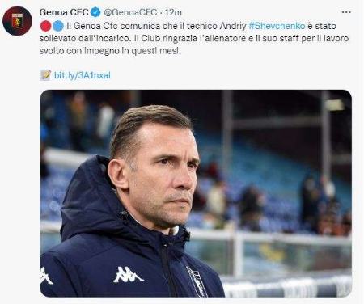Click the Kappa logo on the sleeve

coord(46,276)
